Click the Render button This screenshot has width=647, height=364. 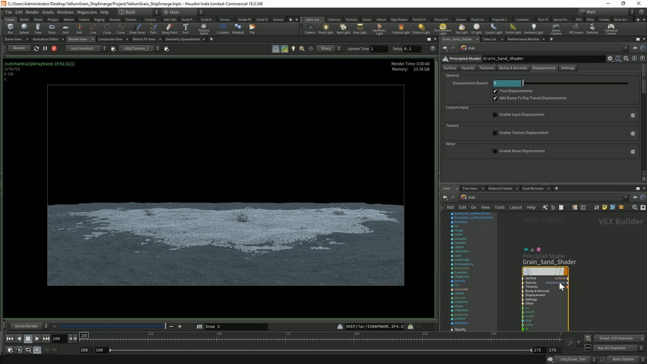(19, 48)
